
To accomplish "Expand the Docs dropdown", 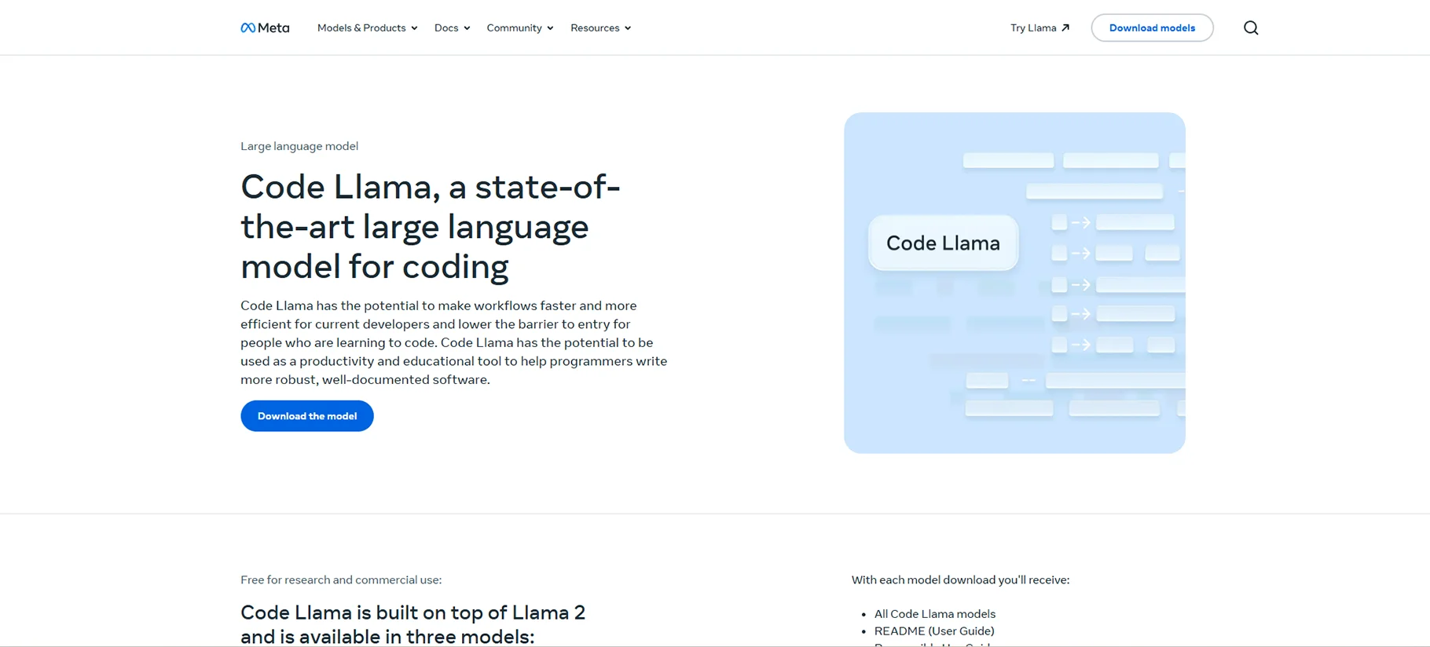I will [x=452, y=27].
